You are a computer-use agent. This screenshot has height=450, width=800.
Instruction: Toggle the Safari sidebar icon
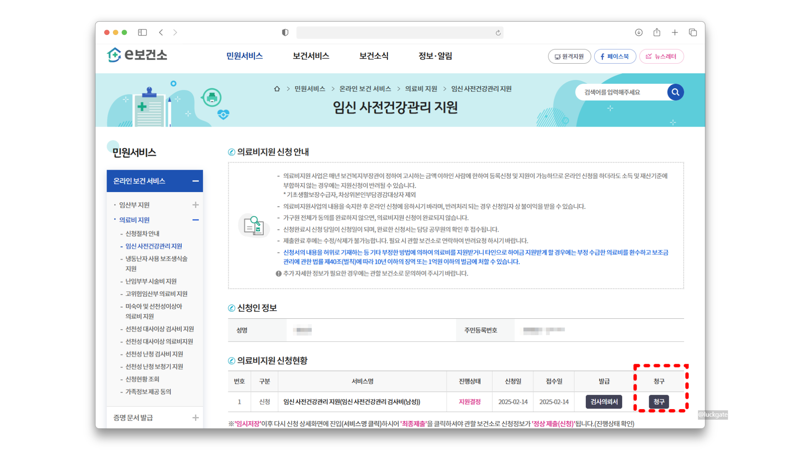coord(142,32)
